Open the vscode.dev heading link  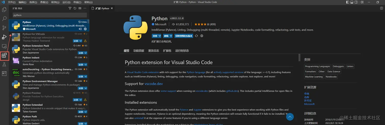[x=154, y=84]
